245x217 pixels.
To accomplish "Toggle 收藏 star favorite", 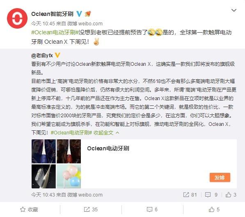I will tap(29, 209).
